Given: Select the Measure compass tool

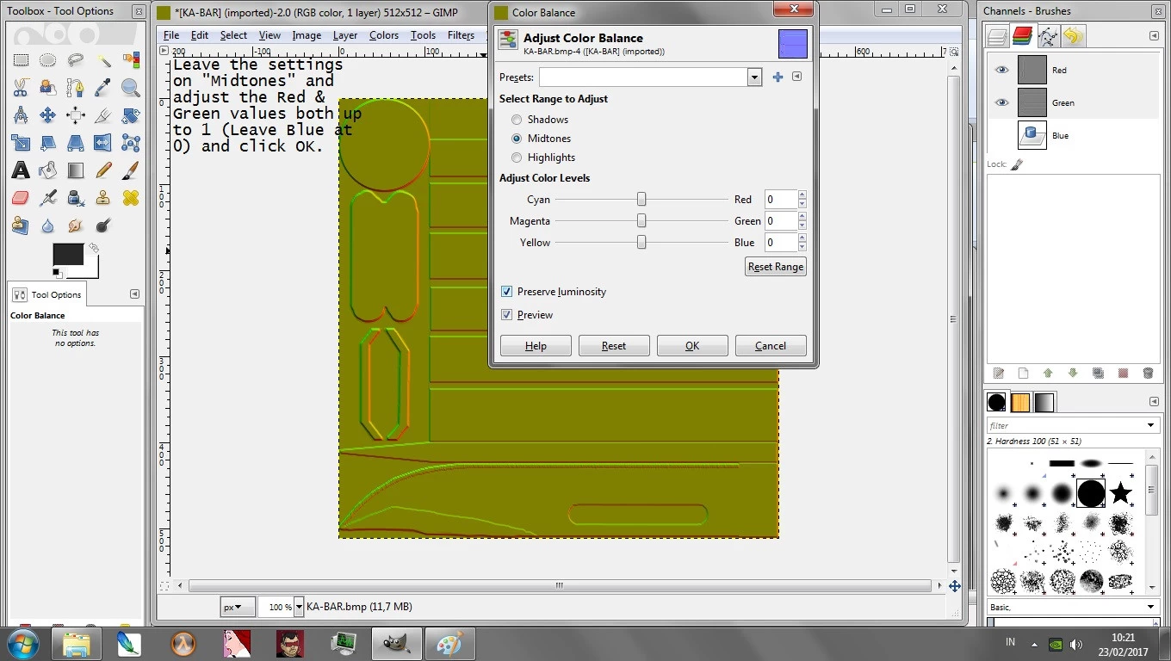Looking at the screenshot, I should click(21, 115).
